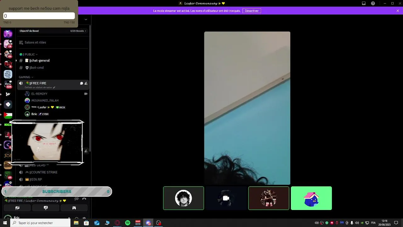The width and height of the screenshot is (403, 227).
Task: Join the COUNTRE STRIKE voice channel
Action: [x=43, y=172]
